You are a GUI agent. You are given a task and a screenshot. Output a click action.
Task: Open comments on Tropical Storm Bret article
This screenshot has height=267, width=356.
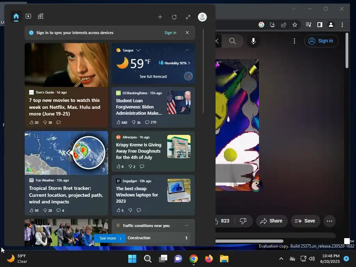60,210
